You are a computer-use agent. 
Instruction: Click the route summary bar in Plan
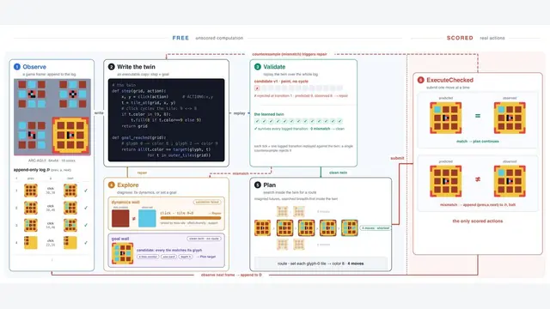point(321,264)
